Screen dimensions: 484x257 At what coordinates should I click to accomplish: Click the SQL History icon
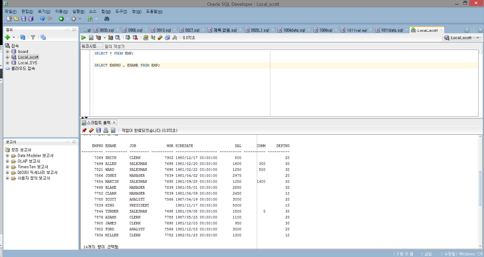[168, 38]
